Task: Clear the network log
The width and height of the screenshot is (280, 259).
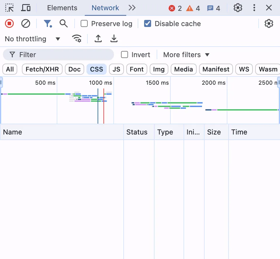Action: point(26,23)
